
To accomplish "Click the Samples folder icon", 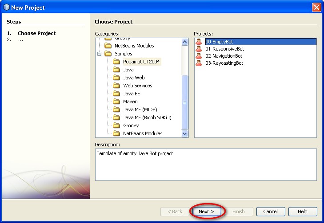I will (x=108, y=54).
